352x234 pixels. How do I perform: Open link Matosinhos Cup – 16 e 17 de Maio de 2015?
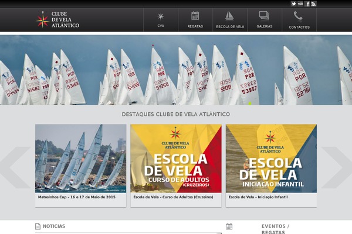coord(76,197)
